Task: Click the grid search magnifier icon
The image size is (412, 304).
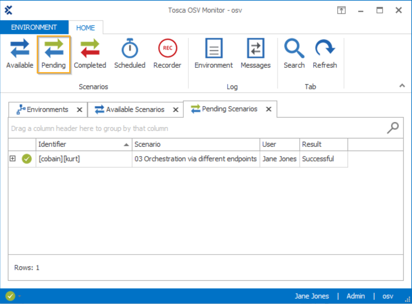Action: pos(393,128)
